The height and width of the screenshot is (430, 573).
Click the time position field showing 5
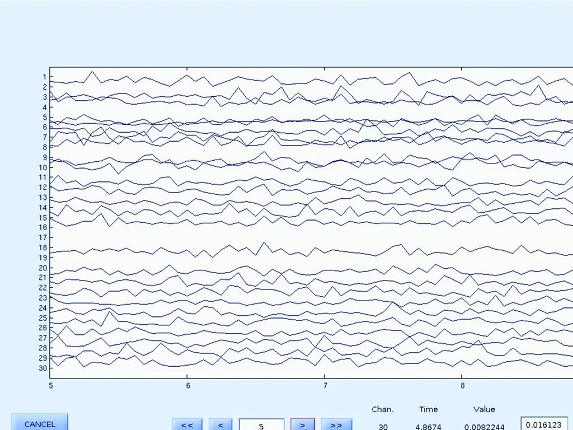261,425
